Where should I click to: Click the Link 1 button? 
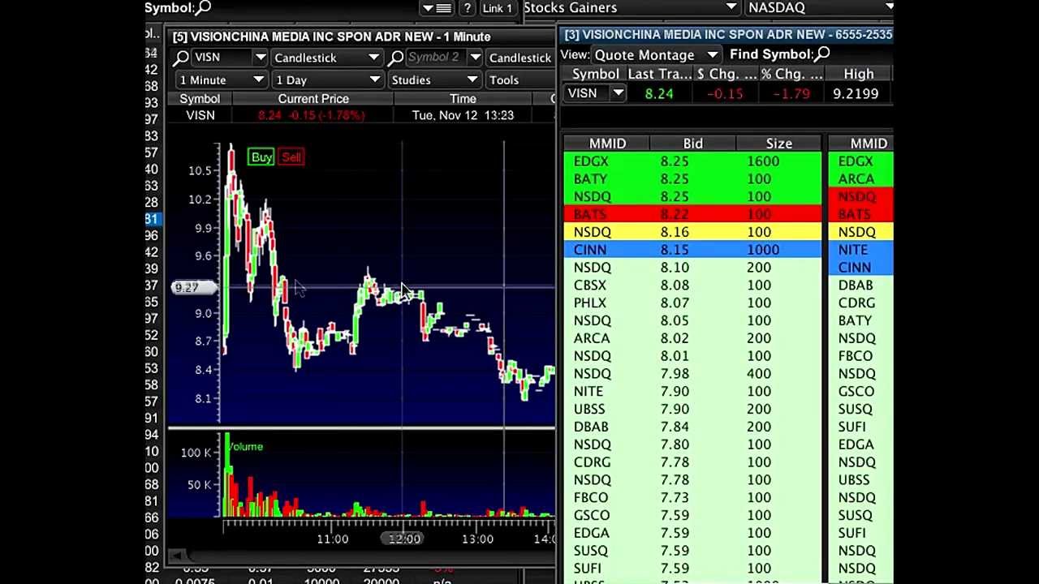[x=497, y=8]
